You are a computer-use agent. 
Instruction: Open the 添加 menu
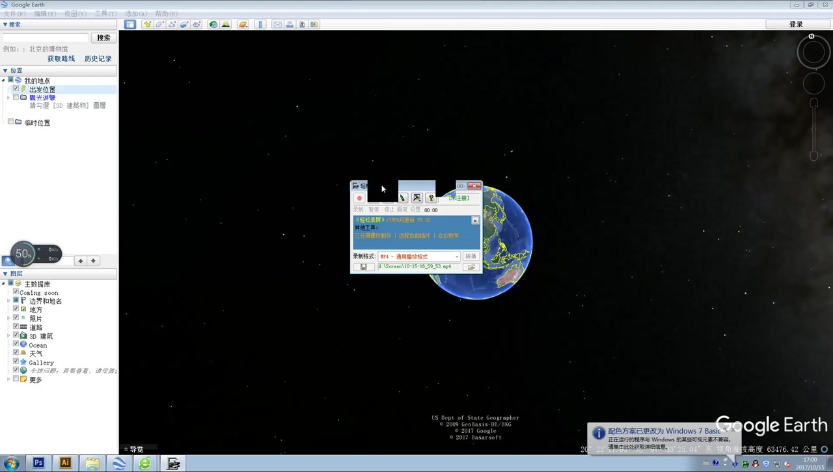coord(136,14)
